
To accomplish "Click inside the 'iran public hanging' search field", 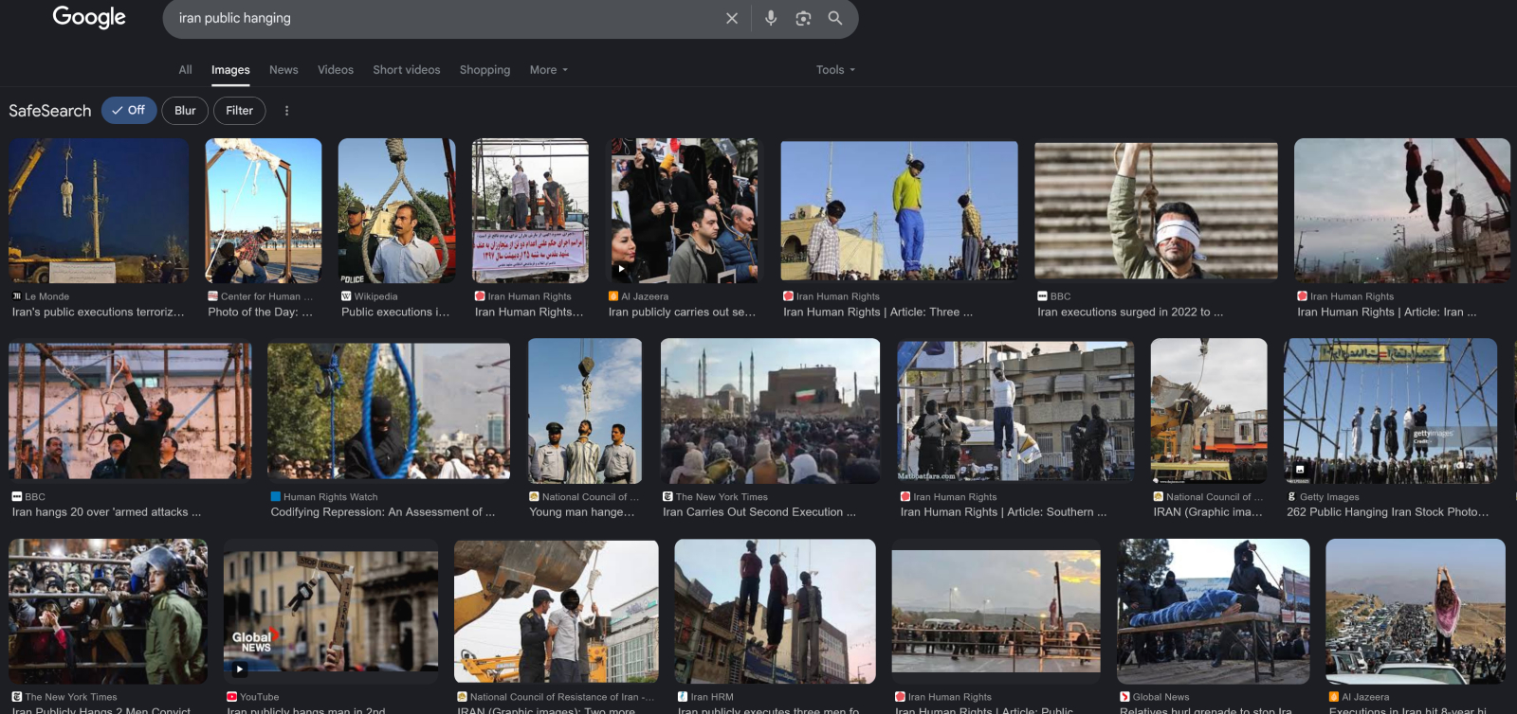I will coord(446,18).
